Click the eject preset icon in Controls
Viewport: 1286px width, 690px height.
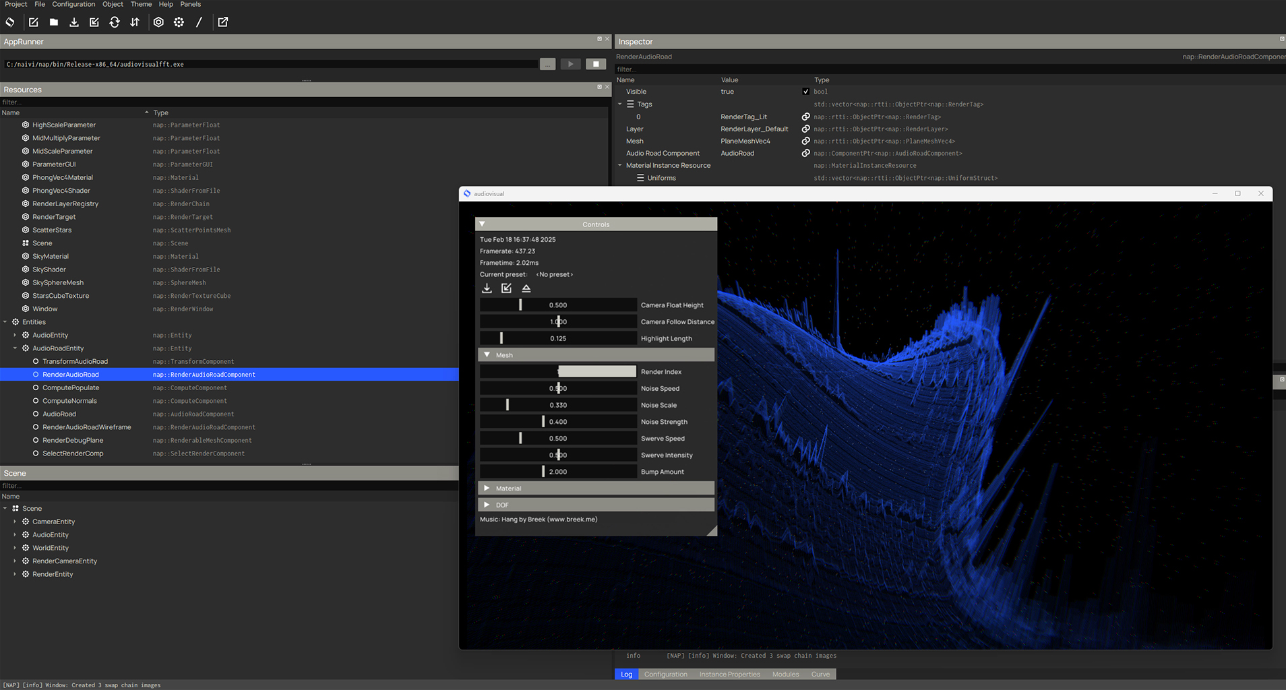(526, 288)
